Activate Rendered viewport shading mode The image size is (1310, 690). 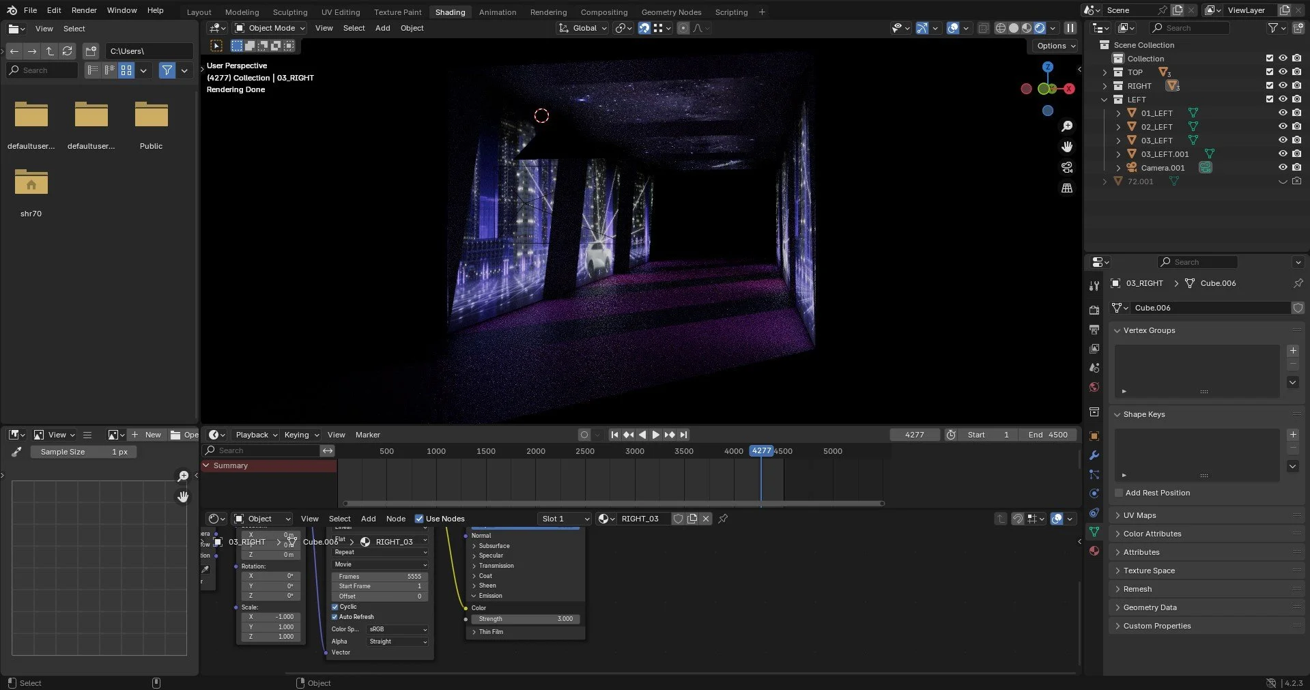coord(1039,28)
